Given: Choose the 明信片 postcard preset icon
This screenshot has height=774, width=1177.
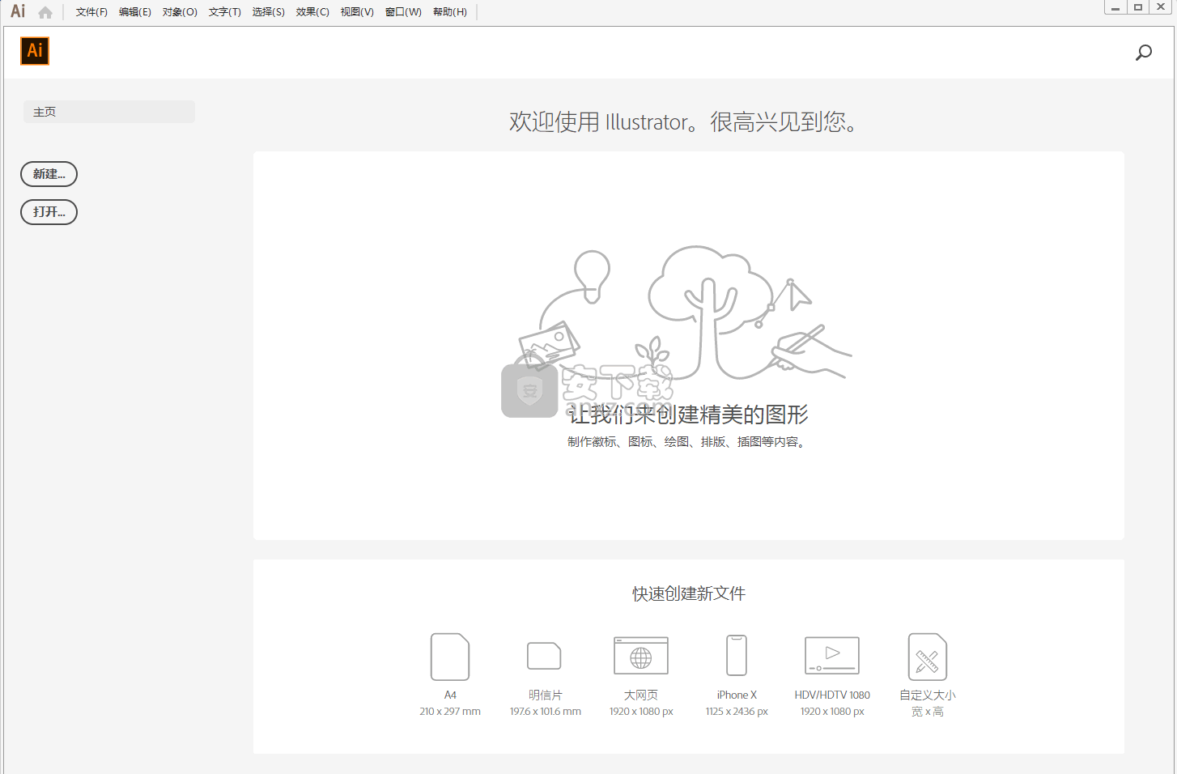Looking at the screenshot, I should point(545,656).
